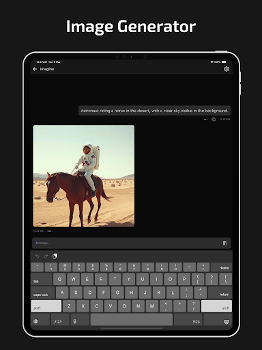Tap the A key
This screenshot has width=262, height=350.
point(62,293)
